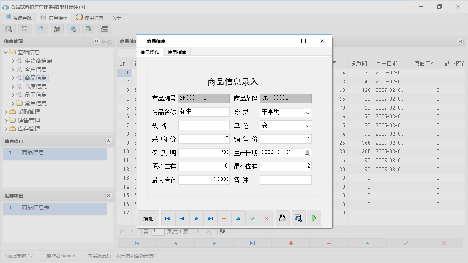Click the monitor-with-globe toolbar icon
Screen dimensions: 468x263
[72, 29]
